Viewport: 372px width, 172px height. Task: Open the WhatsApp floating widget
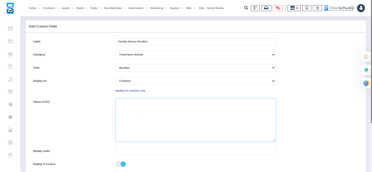(366, 70)
